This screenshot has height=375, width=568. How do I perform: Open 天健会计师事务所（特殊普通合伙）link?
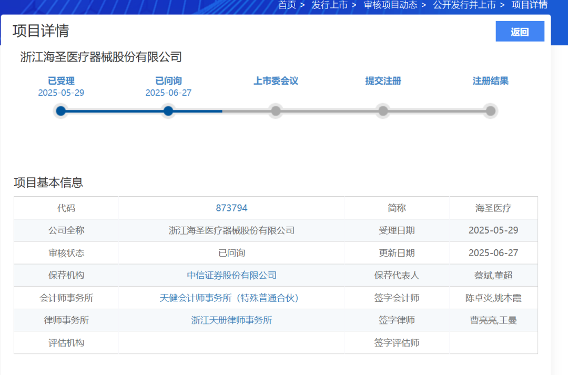(x=231, y=298)
